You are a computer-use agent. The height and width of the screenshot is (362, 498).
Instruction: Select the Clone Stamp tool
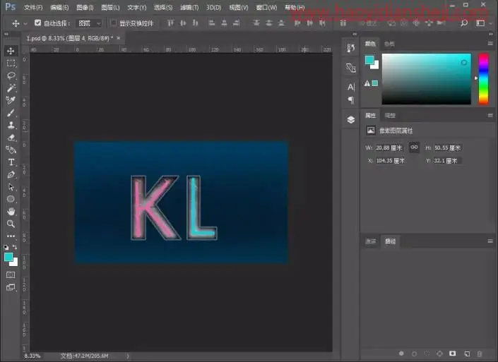pos(11,125)
